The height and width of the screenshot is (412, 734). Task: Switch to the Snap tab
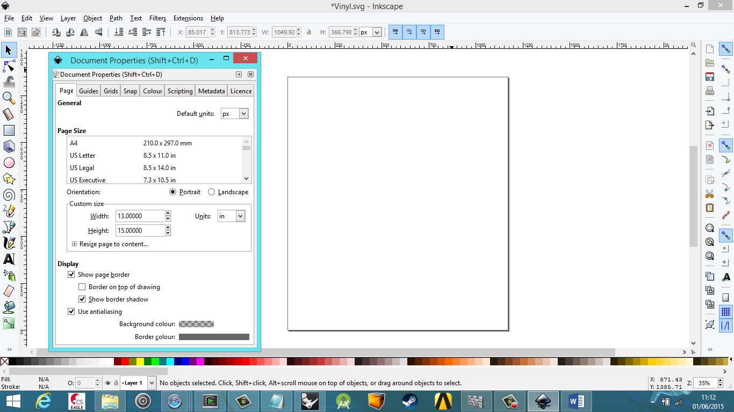pyautogui.click(x=131, y=91)
